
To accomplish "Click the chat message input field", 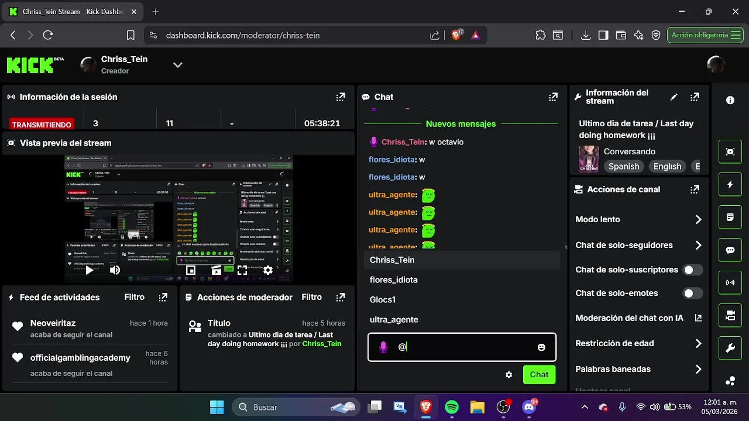I will pos(462,347).
